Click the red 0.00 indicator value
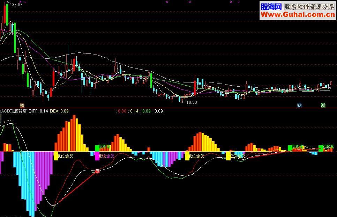 point(122,111)
